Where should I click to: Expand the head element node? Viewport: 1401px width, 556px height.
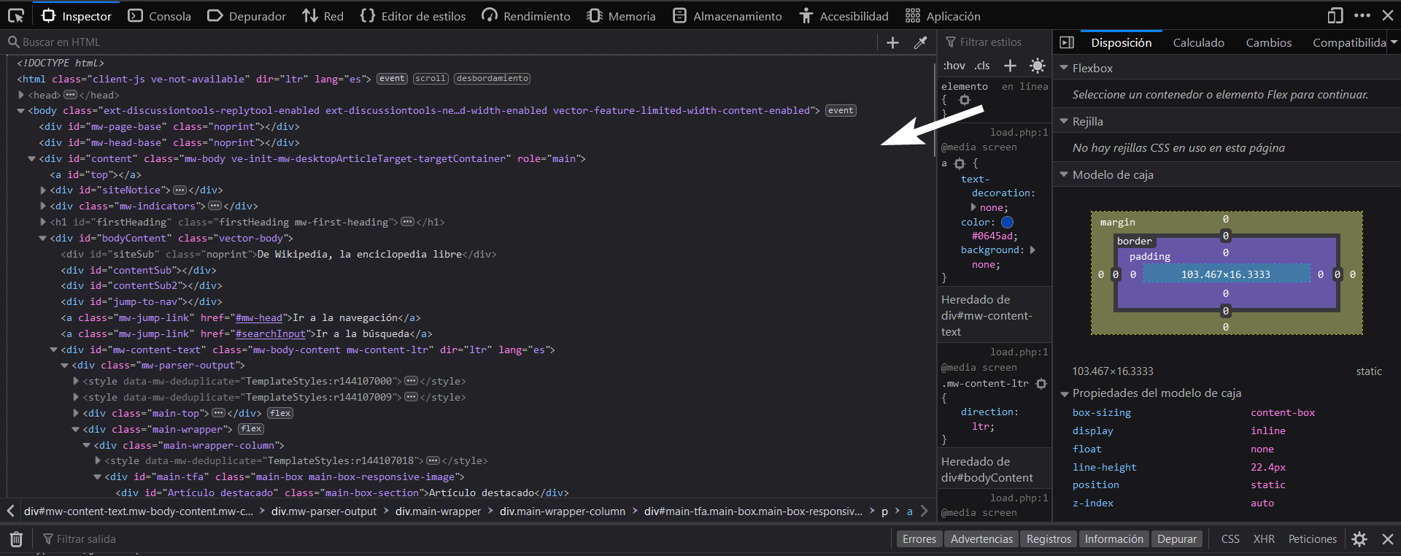(21, 95)
